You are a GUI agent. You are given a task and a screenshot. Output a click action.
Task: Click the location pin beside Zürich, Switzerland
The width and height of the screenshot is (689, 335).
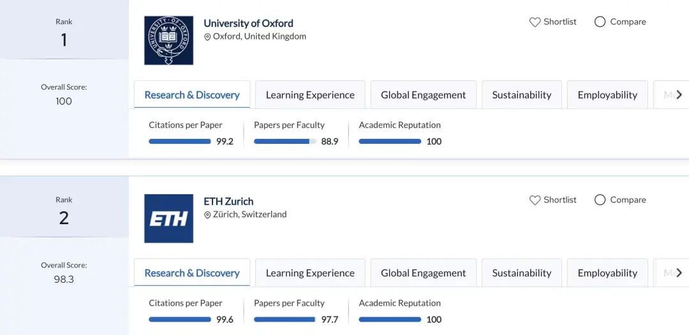tap(207, 215)
